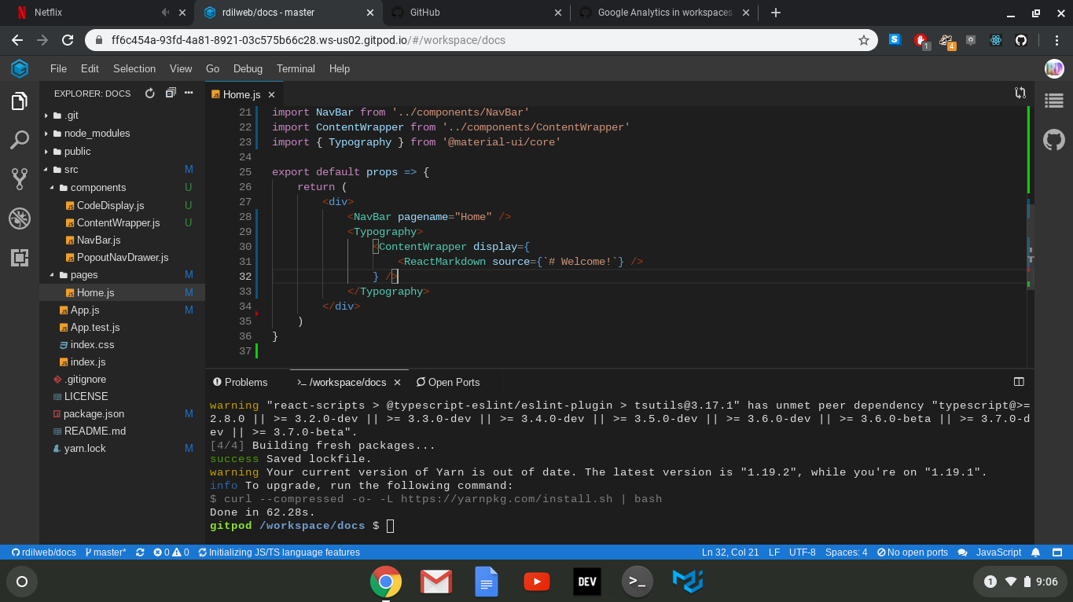Open the Terminal menu

(296, 69)
